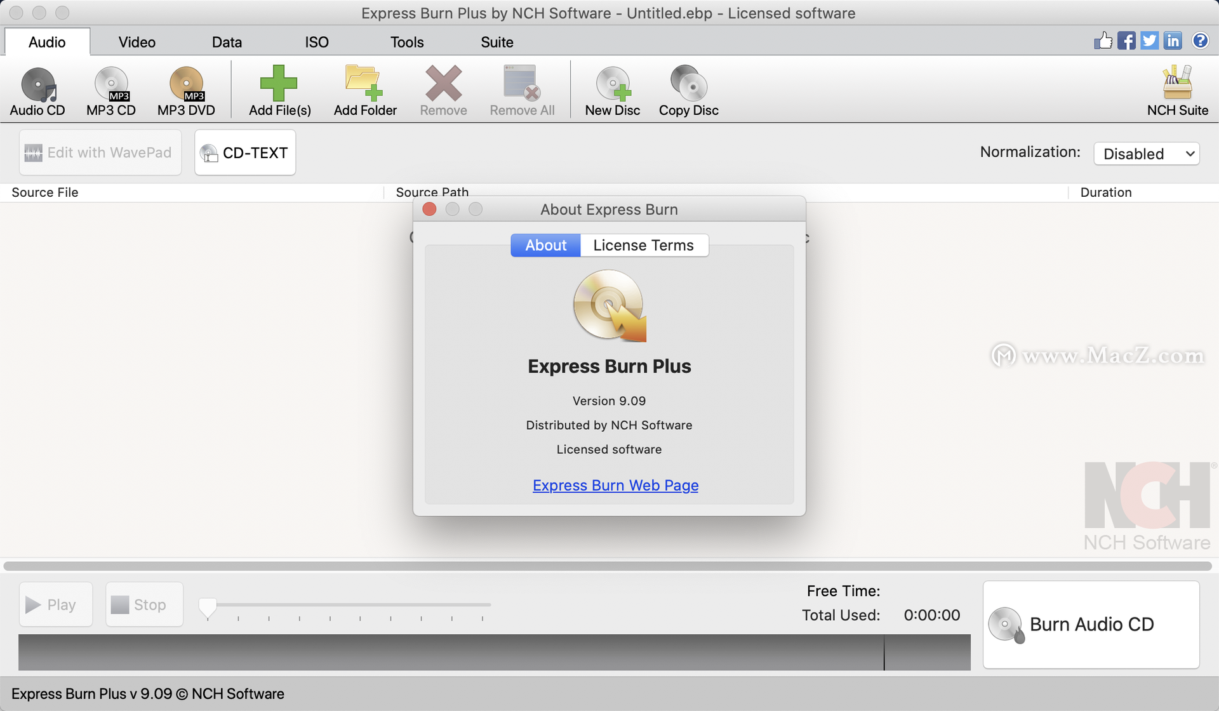This screenshot has height=711, width=1219.
Task: Click the Burn Audio CD button
Action: tap(1091, 624)
